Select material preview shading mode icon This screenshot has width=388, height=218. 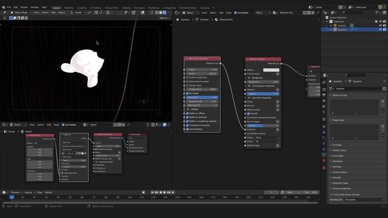point(161,12)
